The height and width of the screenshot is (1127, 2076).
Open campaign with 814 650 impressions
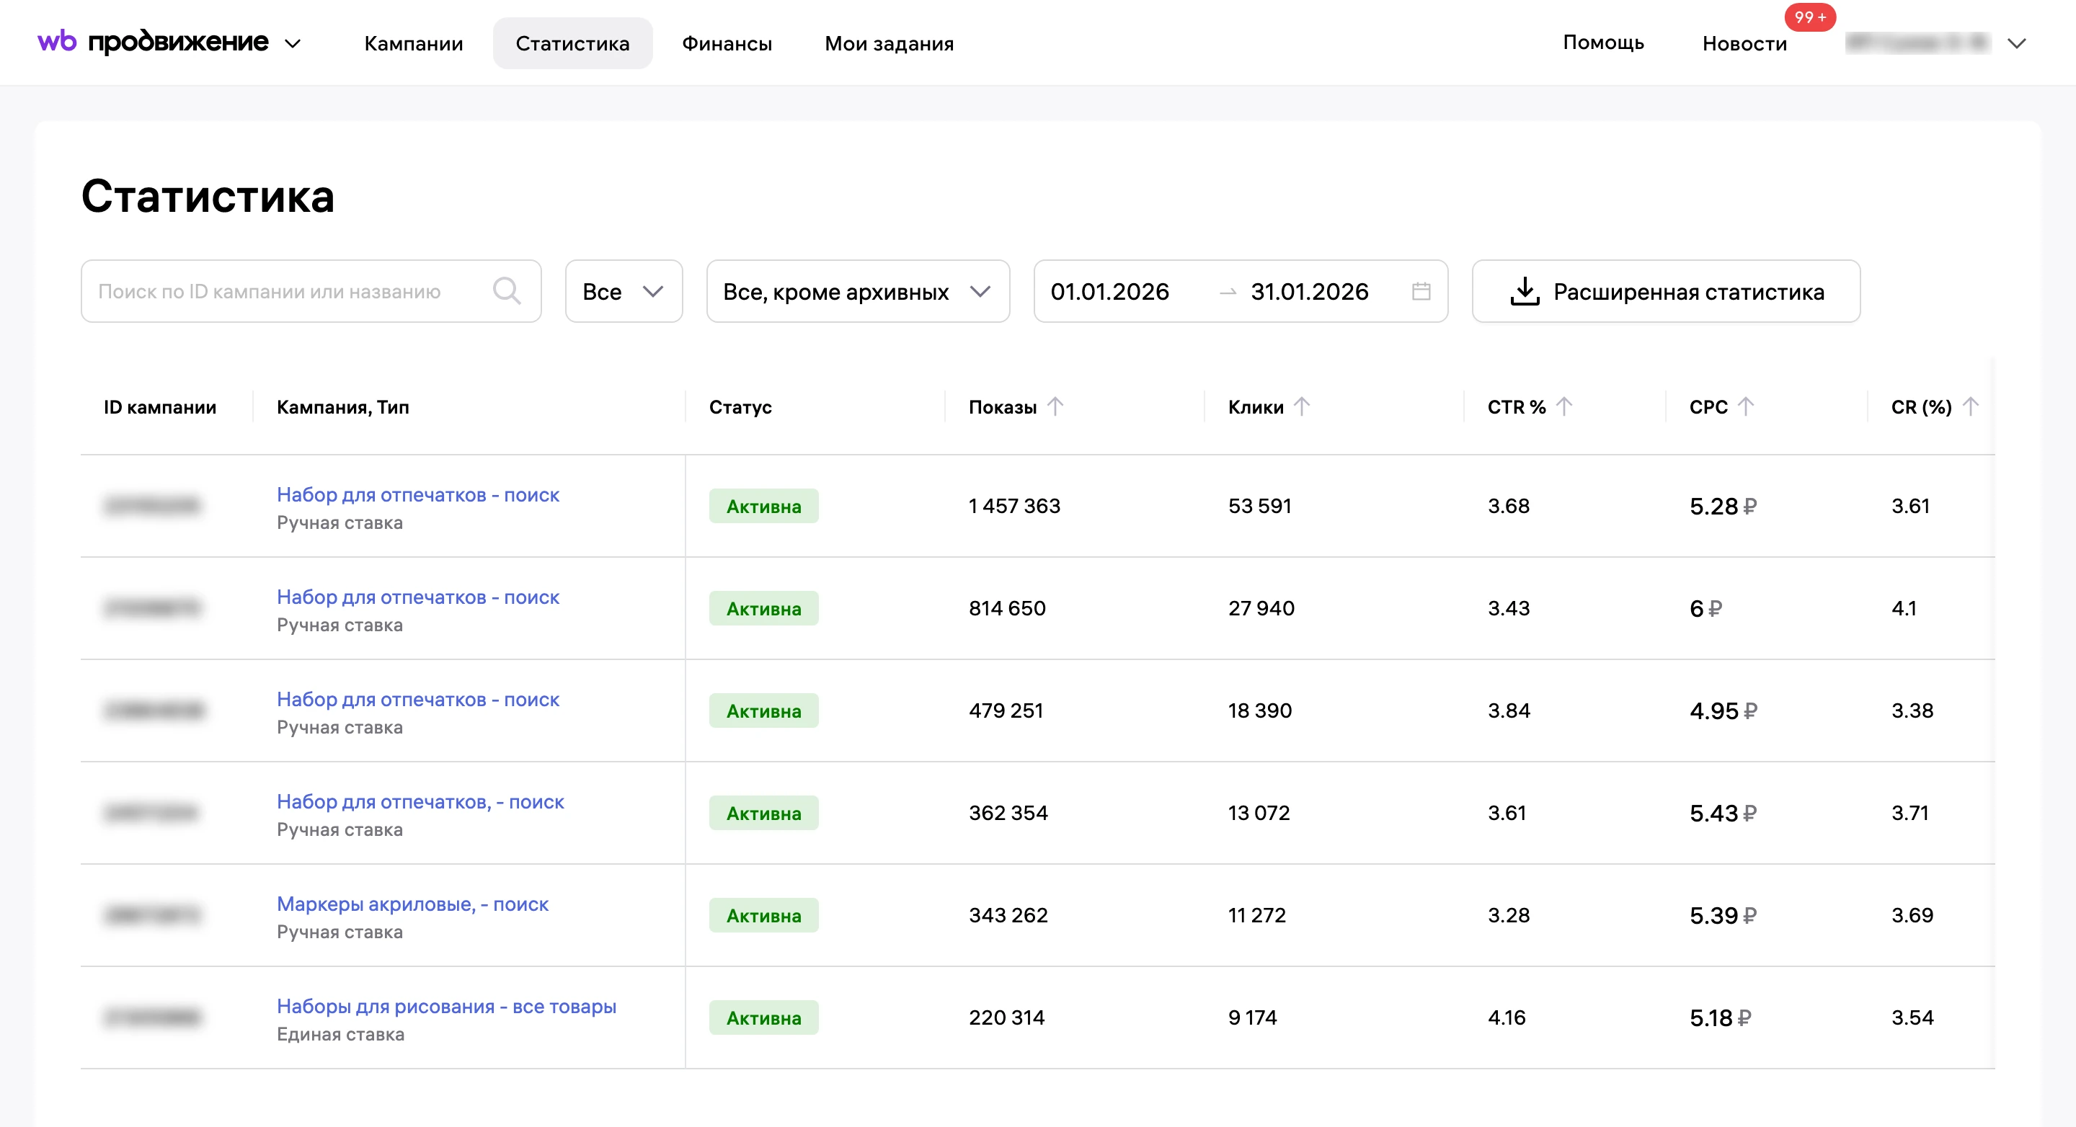tap(417, 597)
